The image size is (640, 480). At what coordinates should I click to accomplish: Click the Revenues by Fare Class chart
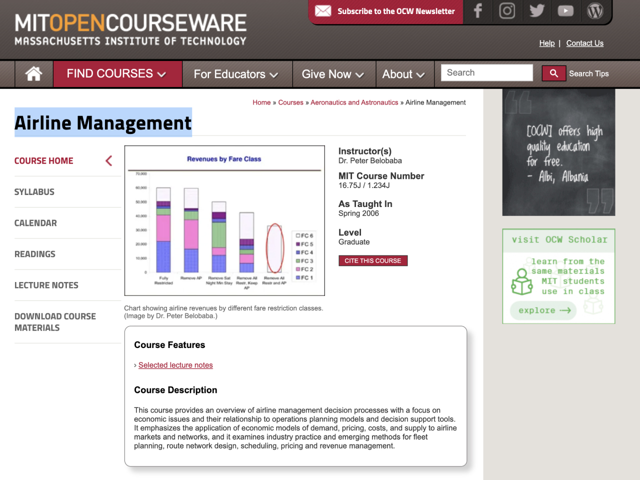click(x=224, y=220)
